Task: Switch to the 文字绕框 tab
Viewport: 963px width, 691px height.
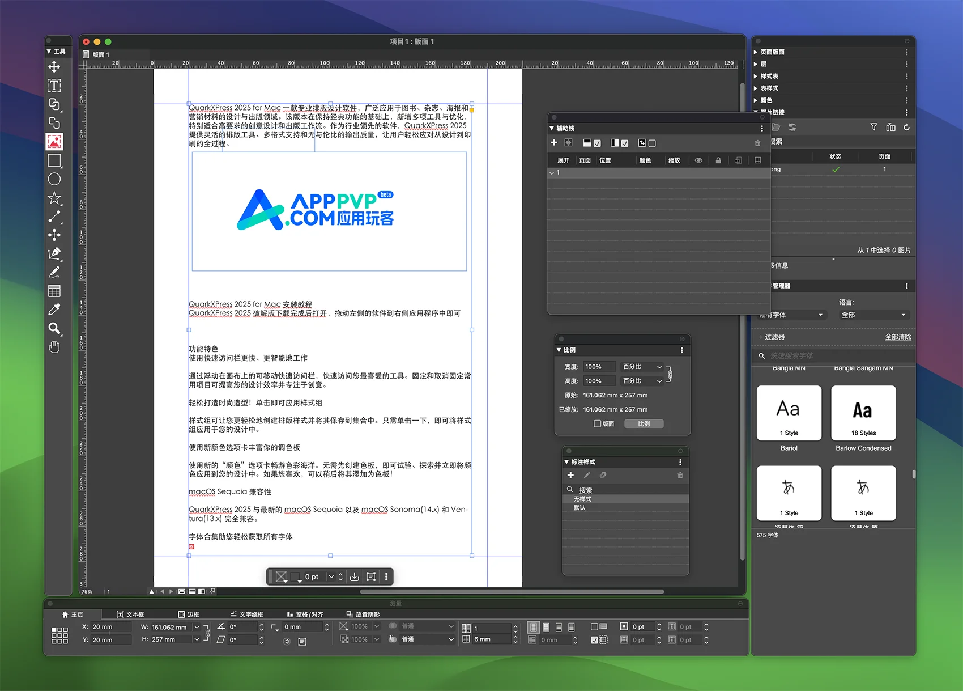Action: [246, 614]
